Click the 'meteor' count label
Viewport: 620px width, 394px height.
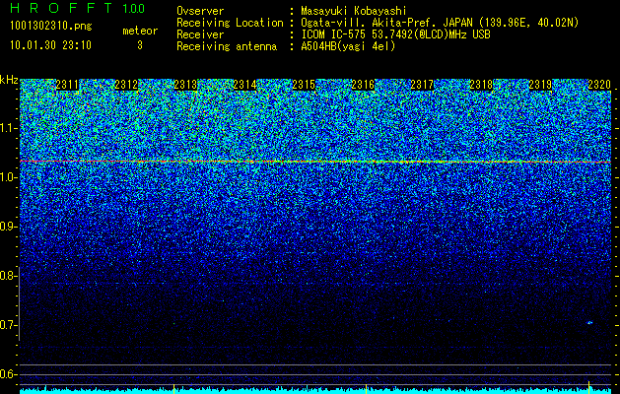140,31
